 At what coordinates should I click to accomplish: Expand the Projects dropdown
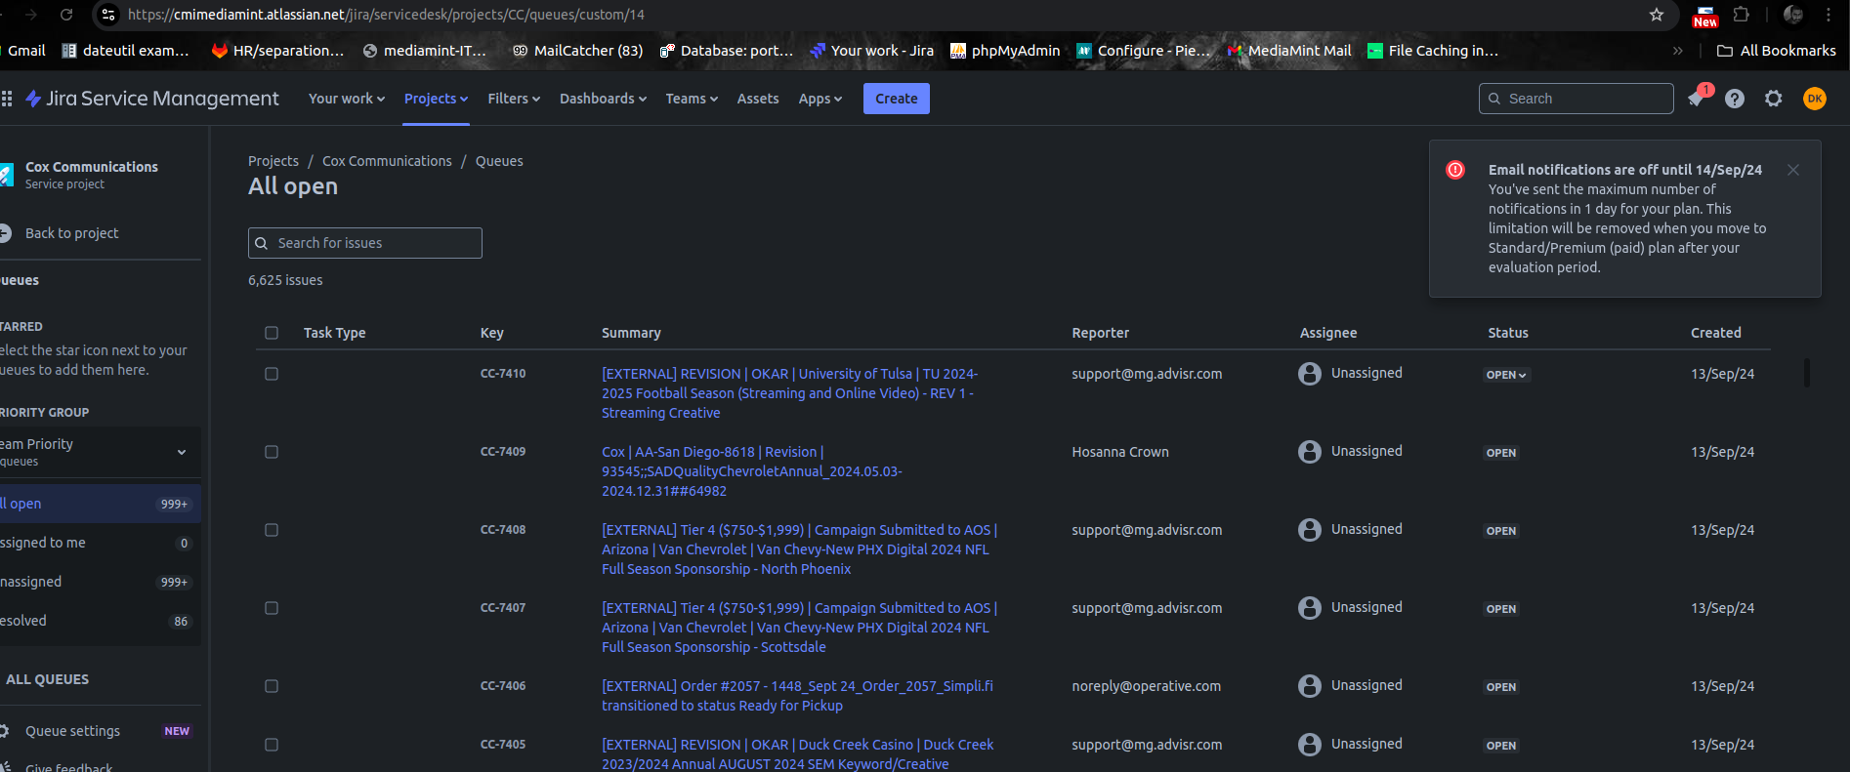[436, 99]
